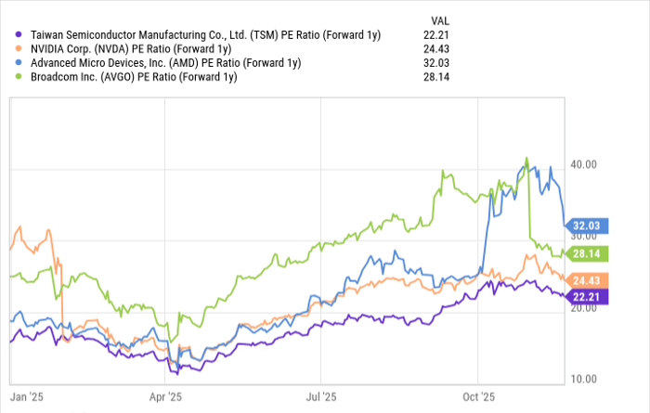Click the orange 24.43 end-of-line flag
650x413 pixels.
point(587,280)
